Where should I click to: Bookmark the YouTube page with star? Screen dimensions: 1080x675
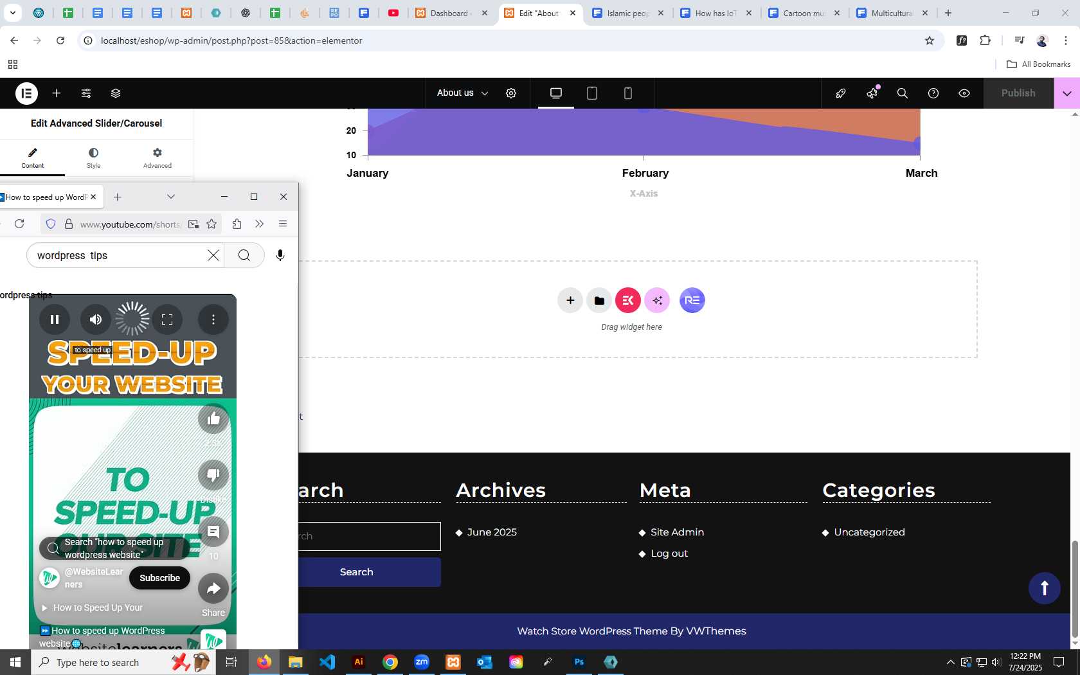point(212,224)
